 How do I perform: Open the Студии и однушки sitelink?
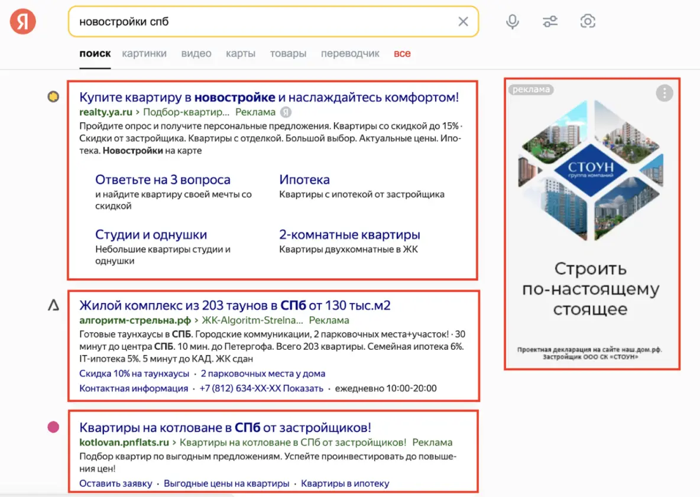click(x=151, y=235)
